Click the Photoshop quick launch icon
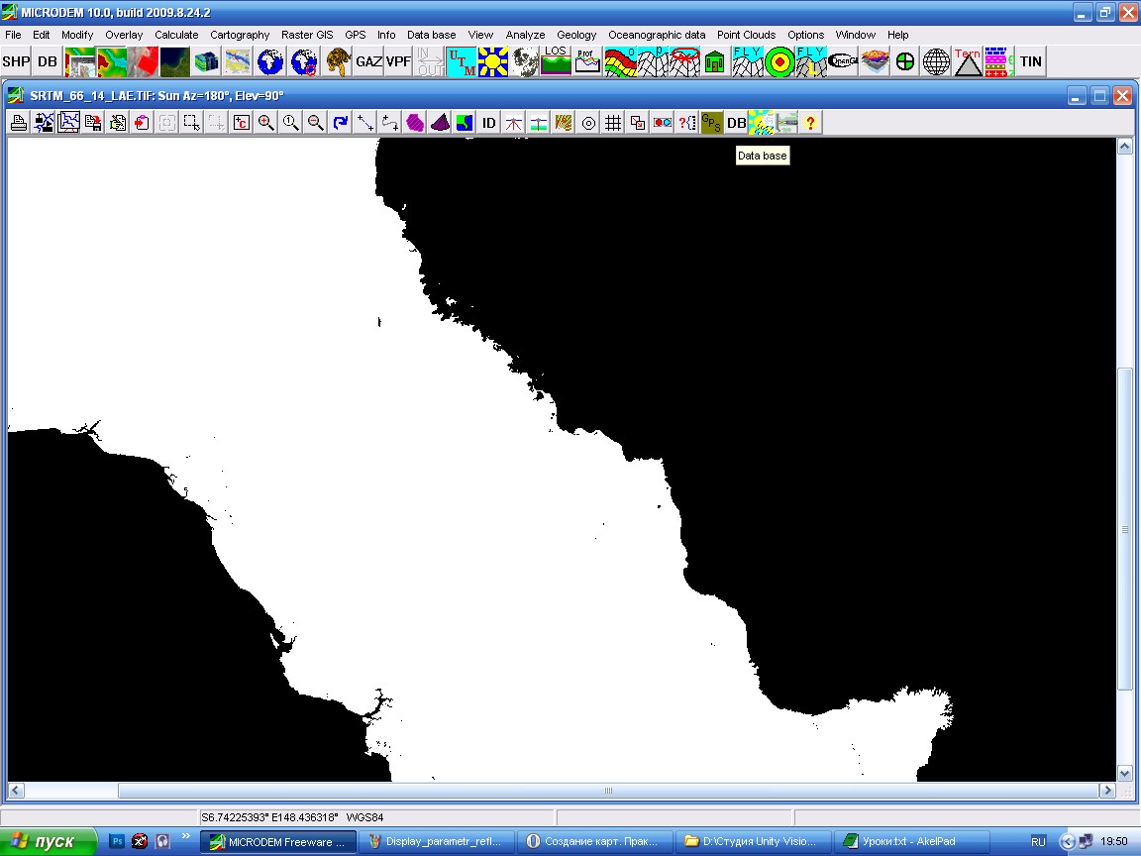This screenshot has width=1141, height=856. click(x=117, y=841)
